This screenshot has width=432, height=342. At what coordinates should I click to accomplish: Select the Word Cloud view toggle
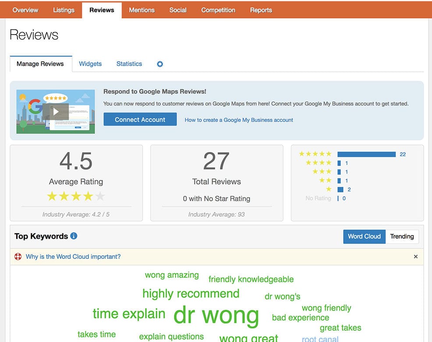(x=364, y=236)
